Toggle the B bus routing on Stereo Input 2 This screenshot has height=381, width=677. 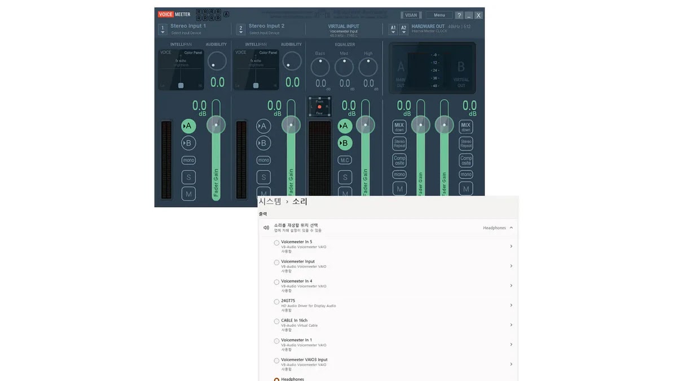coord(263,143)
